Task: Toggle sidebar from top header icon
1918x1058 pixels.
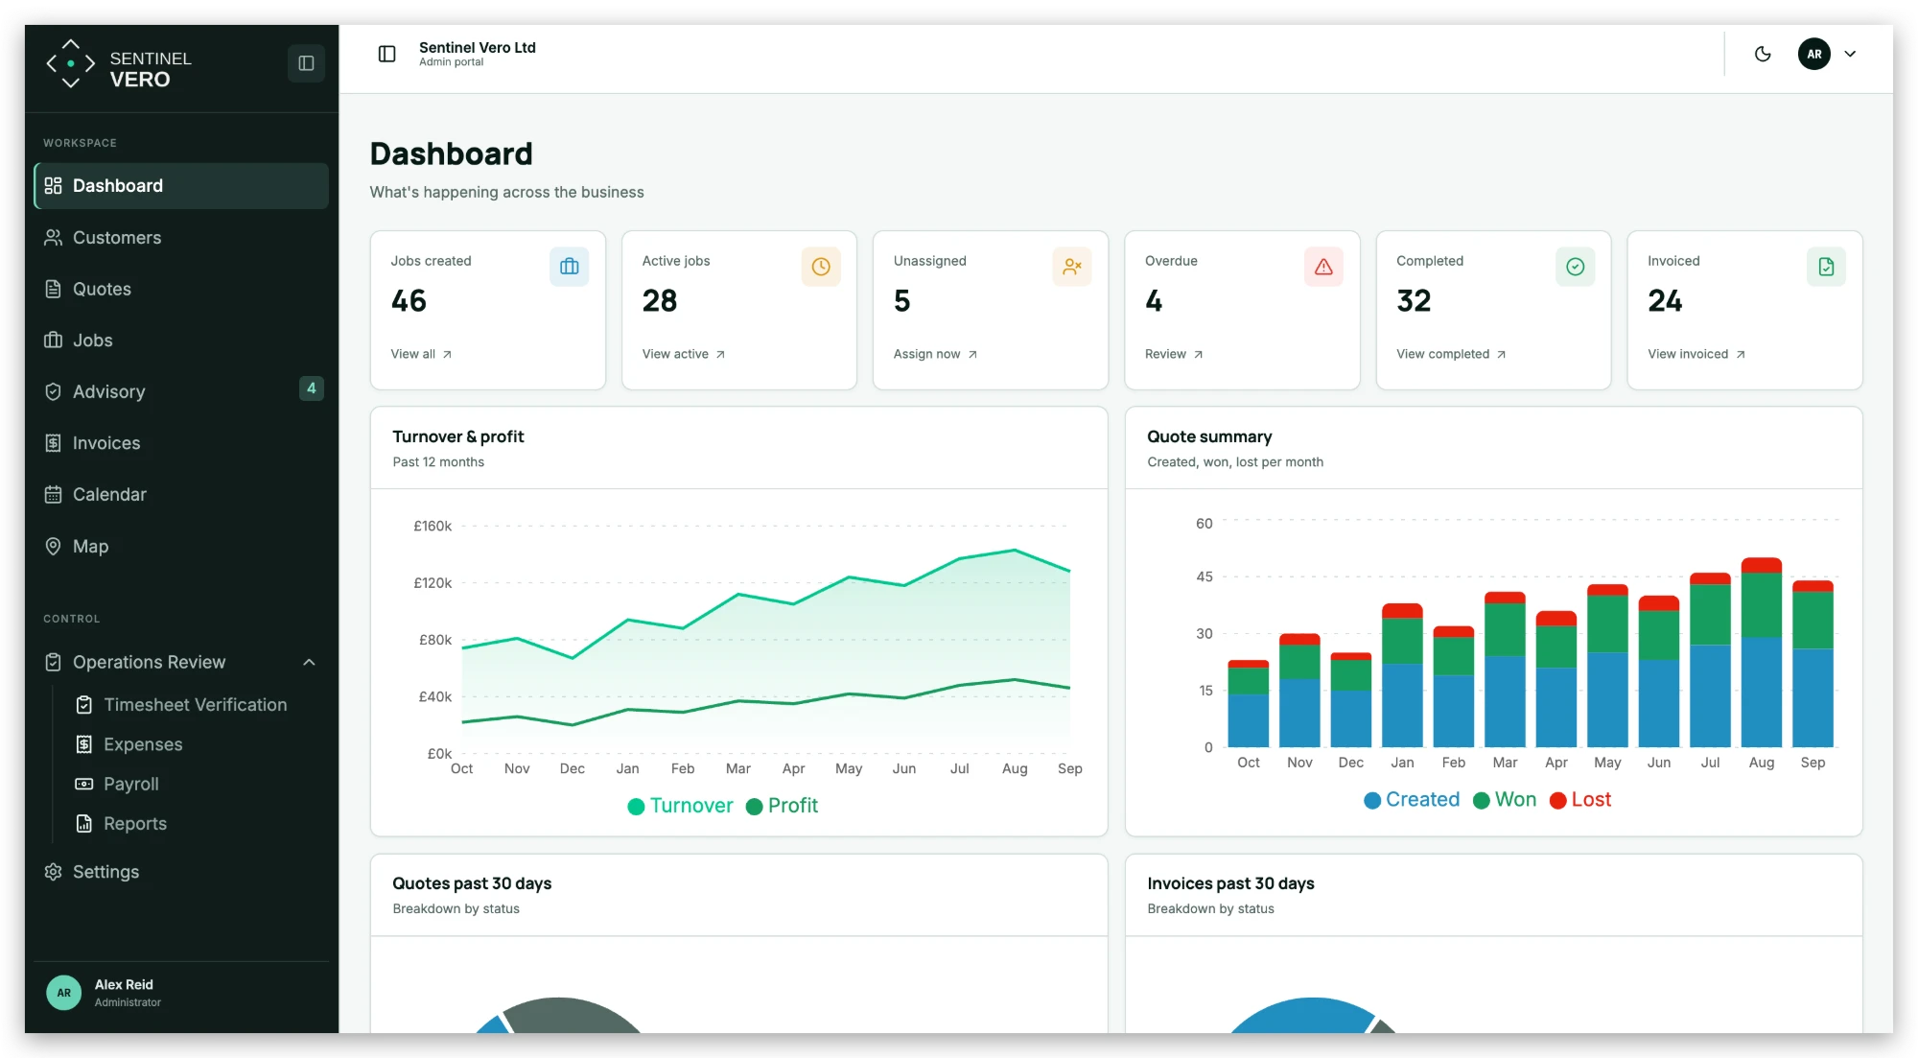Action: click(x=386, y=54)
